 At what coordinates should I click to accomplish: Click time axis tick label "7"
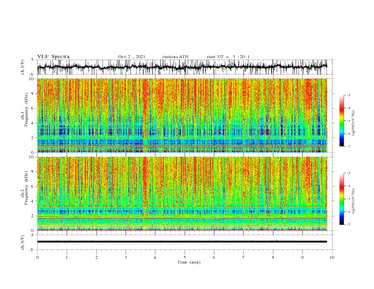click(x=244, y=257)
